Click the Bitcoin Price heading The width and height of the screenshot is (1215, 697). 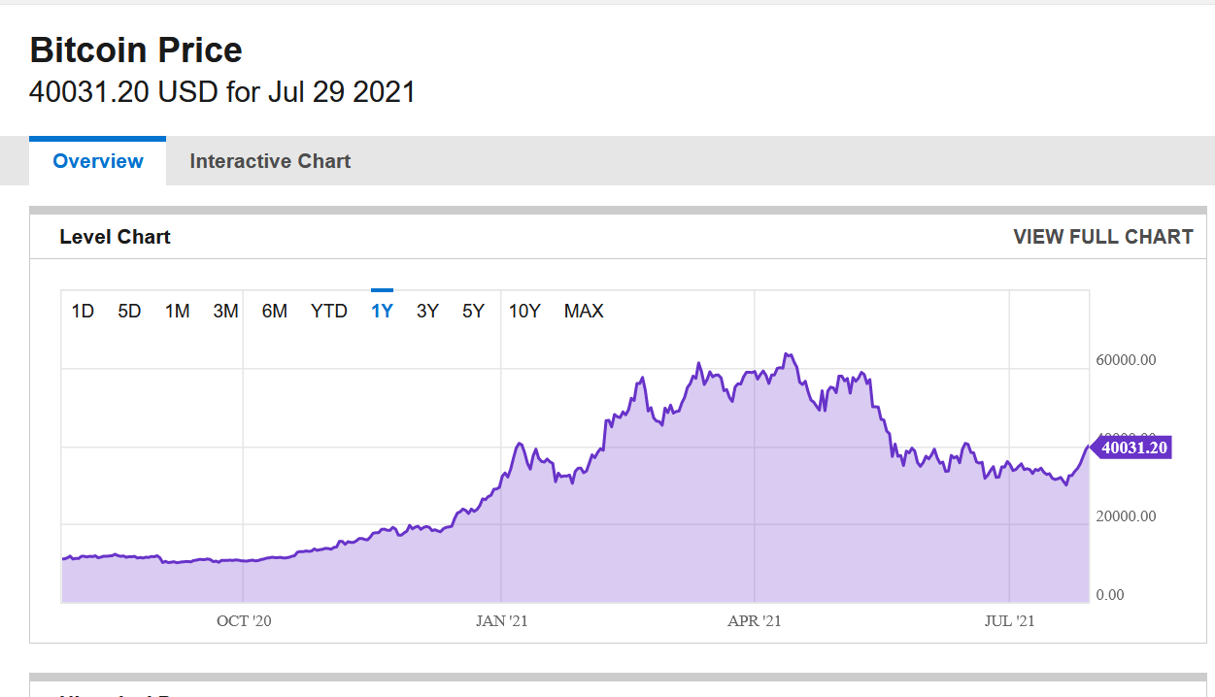coord(136,50)
